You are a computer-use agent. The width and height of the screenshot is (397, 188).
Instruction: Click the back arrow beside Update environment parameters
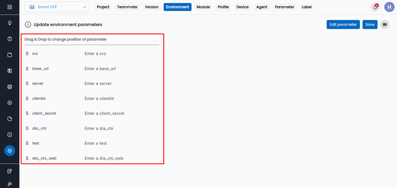tap(28, 25)
